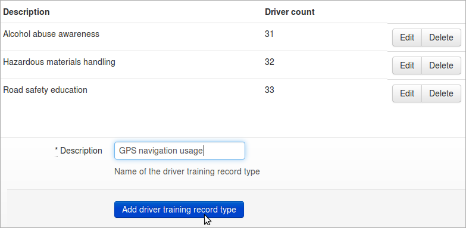Click the Road safety education cell
The width and height of the screenshot is (466, 228).
[x=45, y=90]
